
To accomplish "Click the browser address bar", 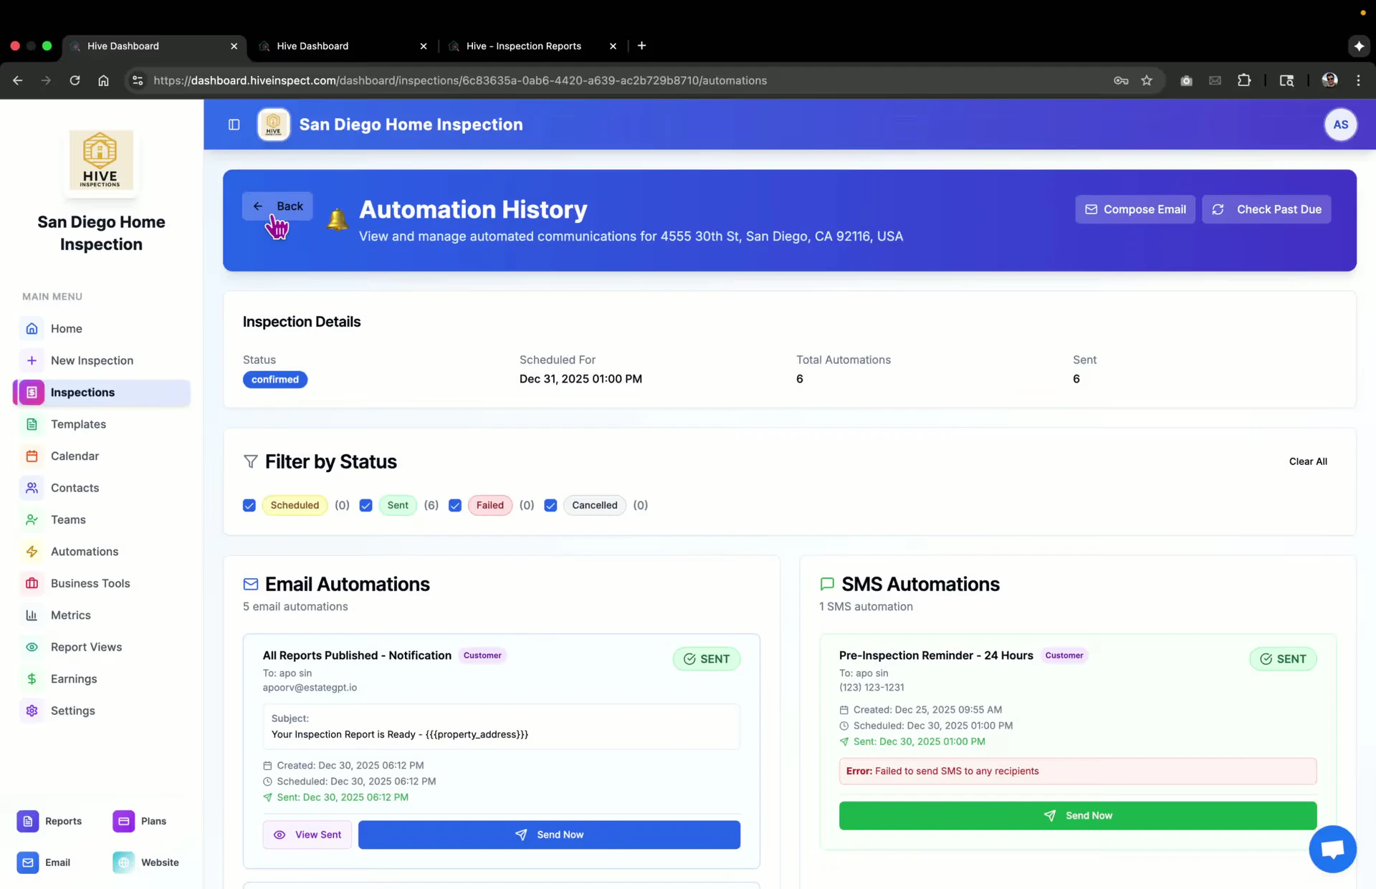I will click(459, 80).
